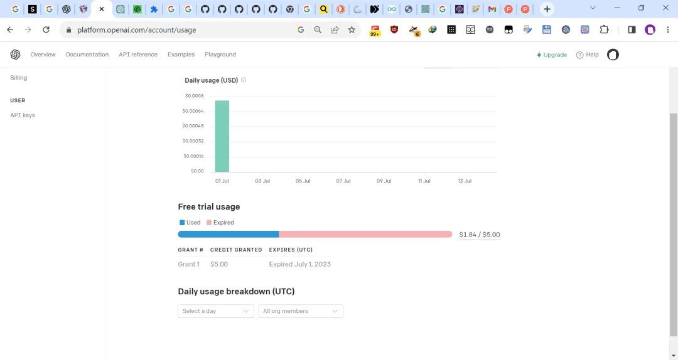Share this page using share icon
Screen dimensions: 678x360
coord(335,30)
